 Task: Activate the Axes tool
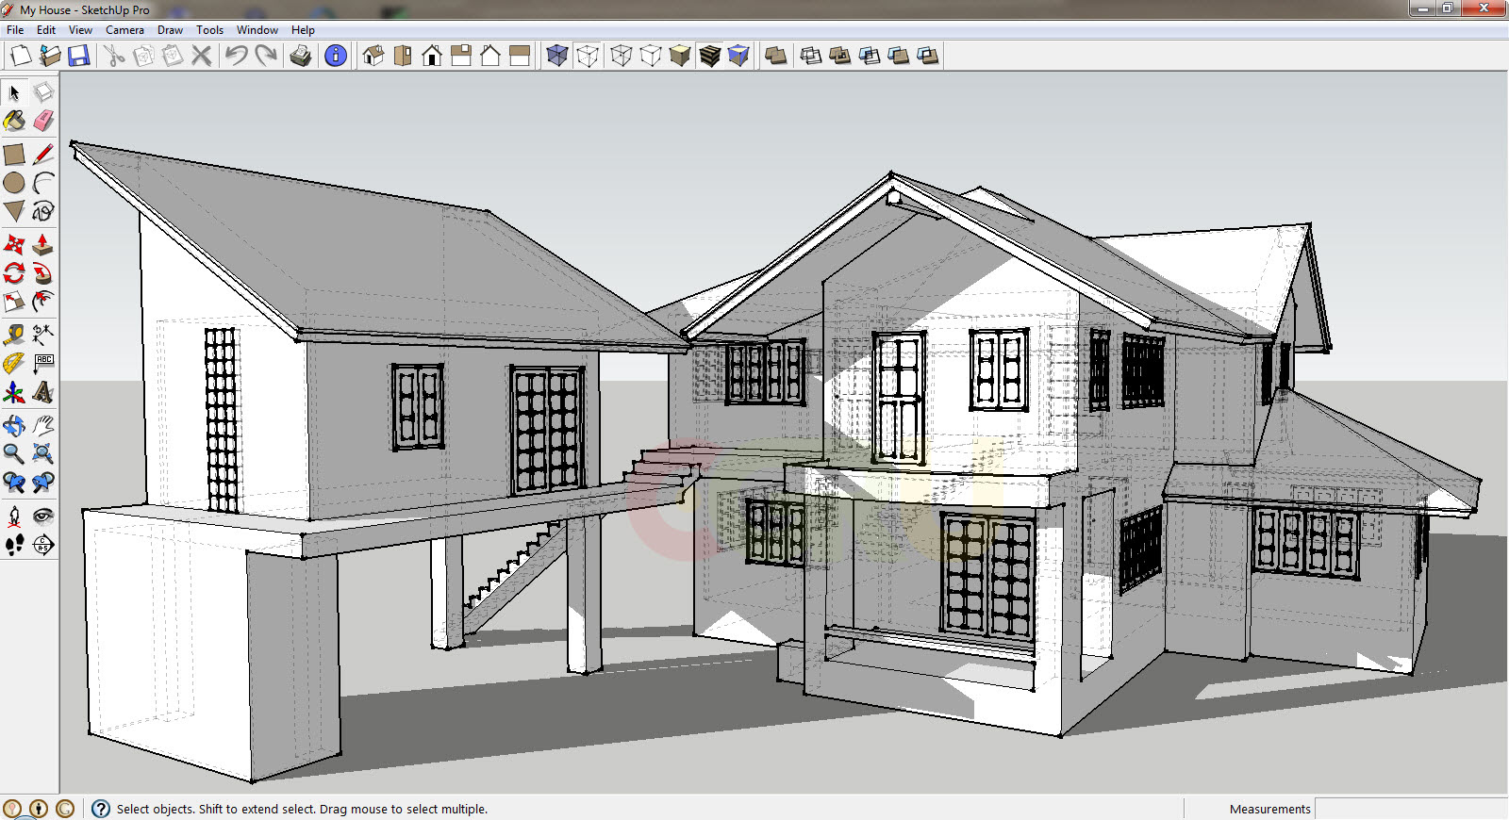14,392
